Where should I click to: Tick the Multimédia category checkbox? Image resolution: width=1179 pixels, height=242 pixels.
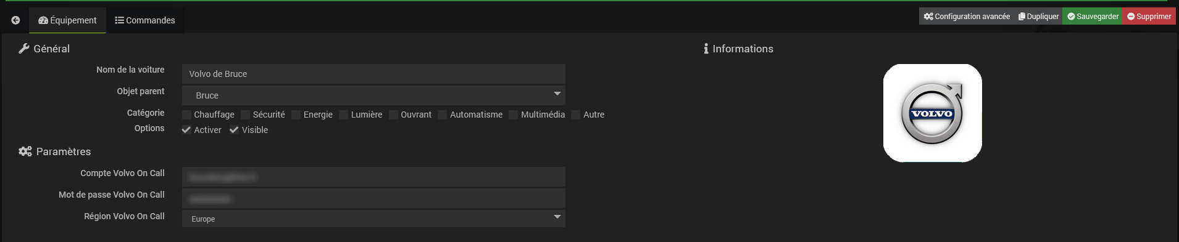(513, 115)
